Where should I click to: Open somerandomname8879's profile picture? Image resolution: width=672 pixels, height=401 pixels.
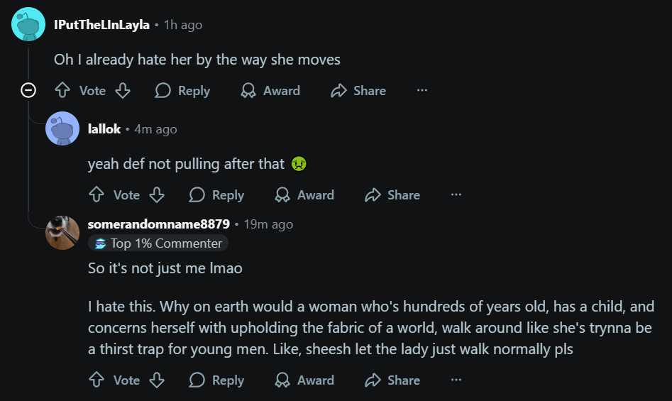pyautogui.click(x=62, y=233)
